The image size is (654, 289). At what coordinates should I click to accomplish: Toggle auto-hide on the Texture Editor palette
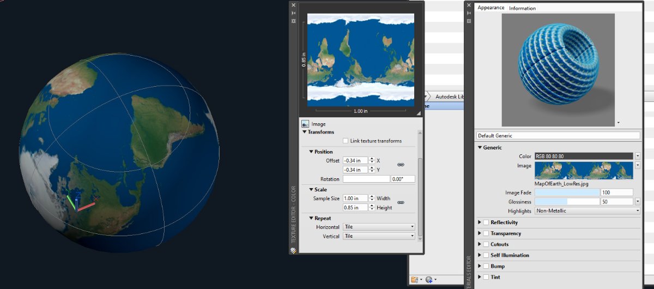click(x=294, y=13)
